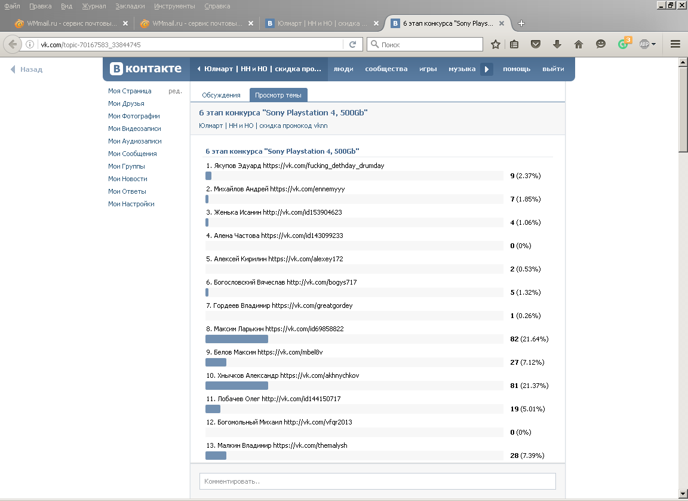Close the second WMmail.ru tab
The height and width of the screenshot is (501, 688).
pos(251,23)
